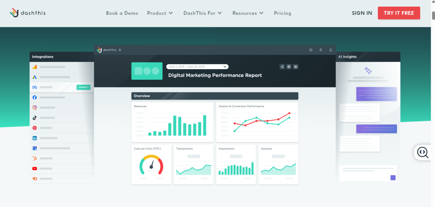Open the Transactions chart widget
The image size is (435, 207).
[194, 165]
